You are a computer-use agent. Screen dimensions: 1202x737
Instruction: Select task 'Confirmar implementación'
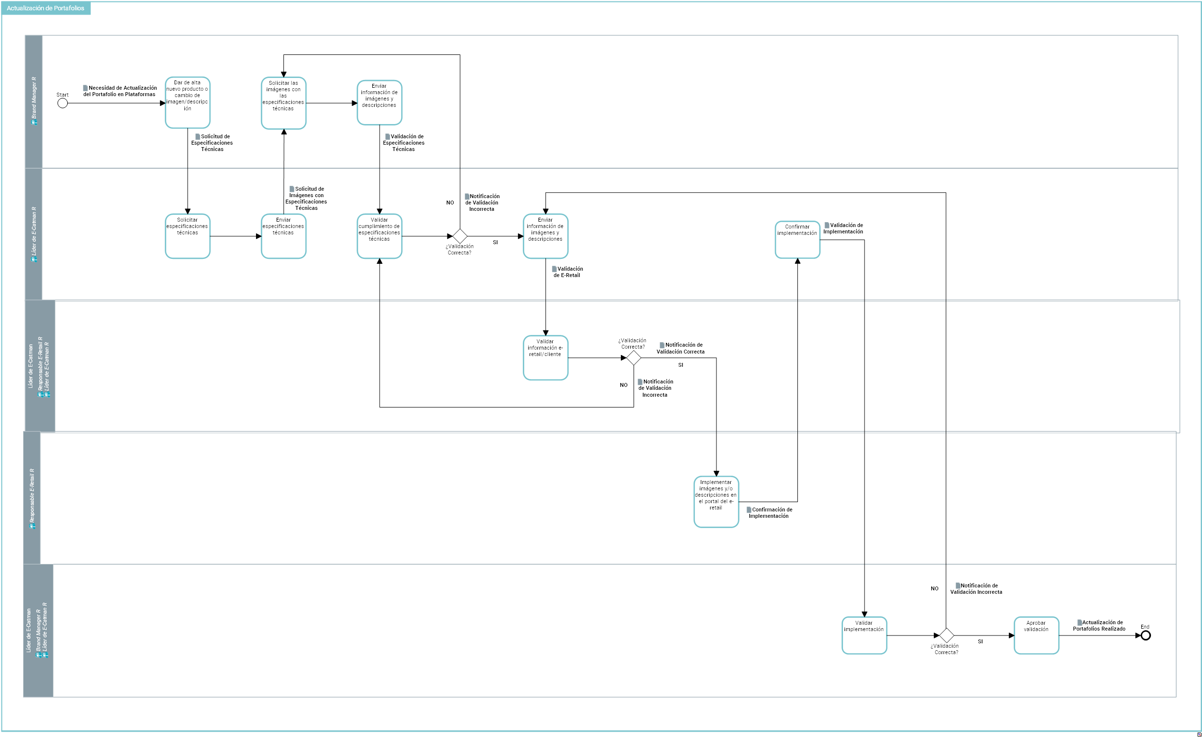click(797, 240)
